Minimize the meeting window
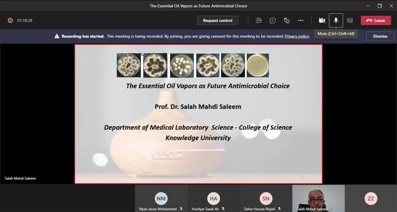The height and width of the screenshot is (212, 397). click(x=368, y=6)
